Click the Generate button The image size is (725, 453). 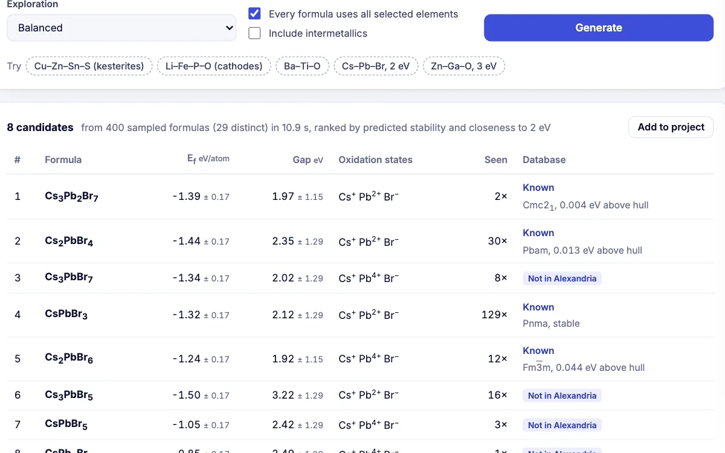[599, 28]
